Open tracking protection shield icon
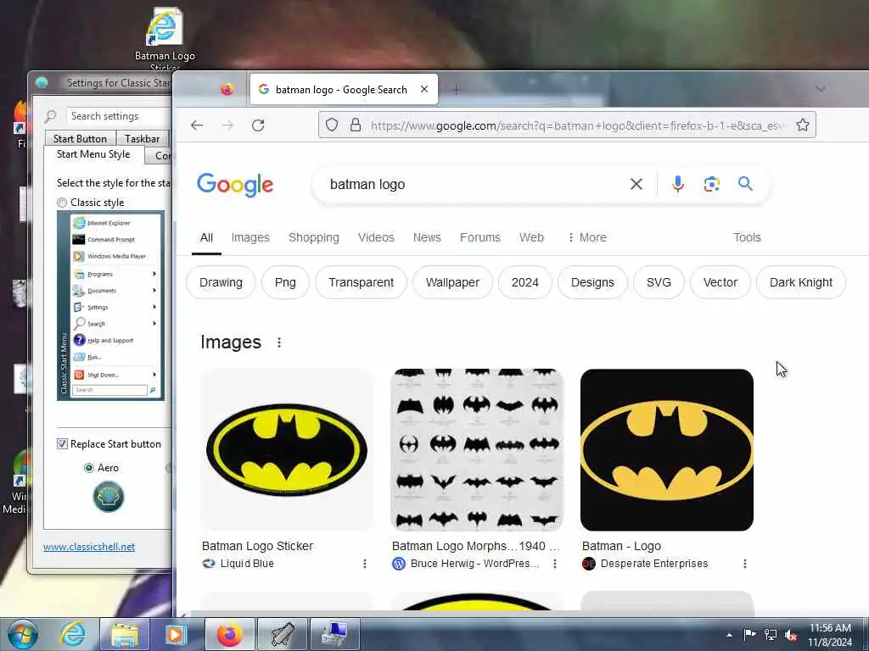869x651 pixels. point(332,125)
